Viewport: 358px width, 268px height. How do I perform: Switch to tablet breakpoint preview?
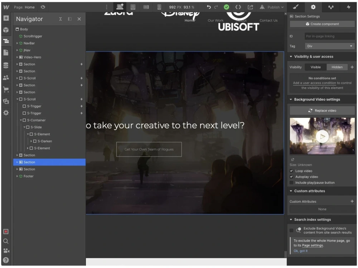(133, 7)
